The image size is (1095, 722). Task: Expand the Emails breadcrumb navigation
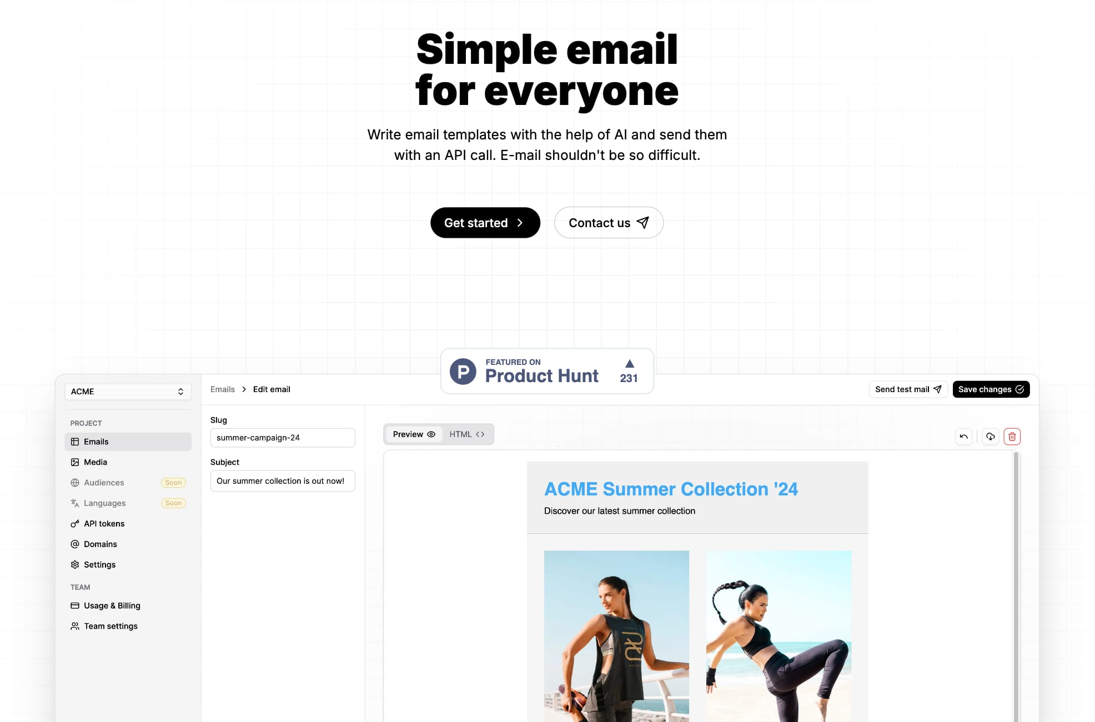point(222,389)
